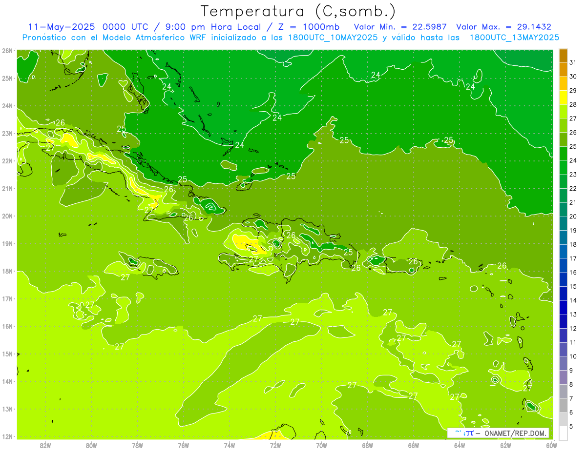This screenshot has height=452, width=586.
Task: Click the '68W' longitude axis label
Action: [x=368, y=445]
